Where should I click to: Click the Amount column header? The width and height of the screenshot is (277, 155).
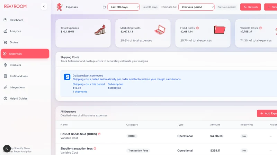coord(215,125)
